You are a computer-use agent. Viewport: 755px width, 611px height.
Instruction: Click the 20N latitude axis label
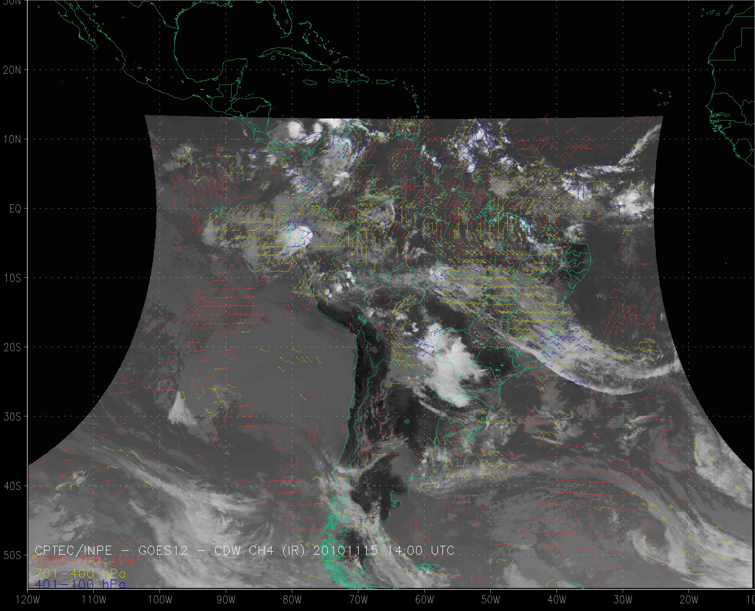[12, 70]
